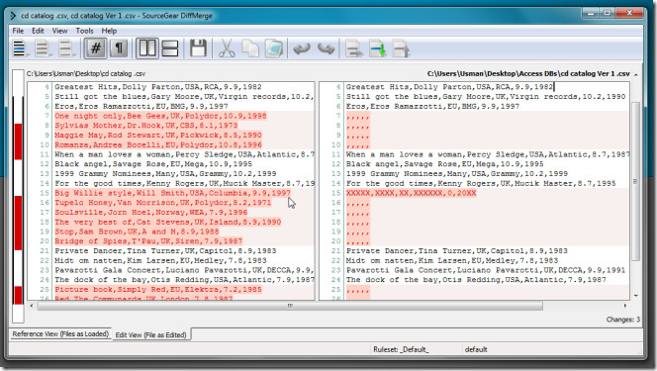Click right pane line 'Midt om natten,Kim Larsen'

pos(452,260)
